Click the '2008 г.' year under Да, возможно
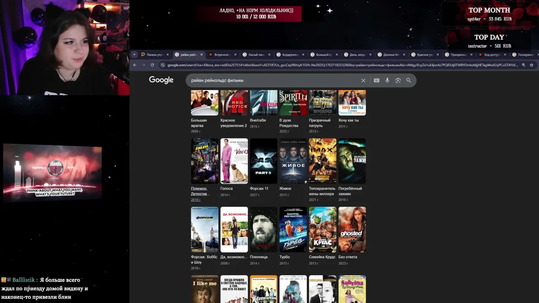 point(225,263)
